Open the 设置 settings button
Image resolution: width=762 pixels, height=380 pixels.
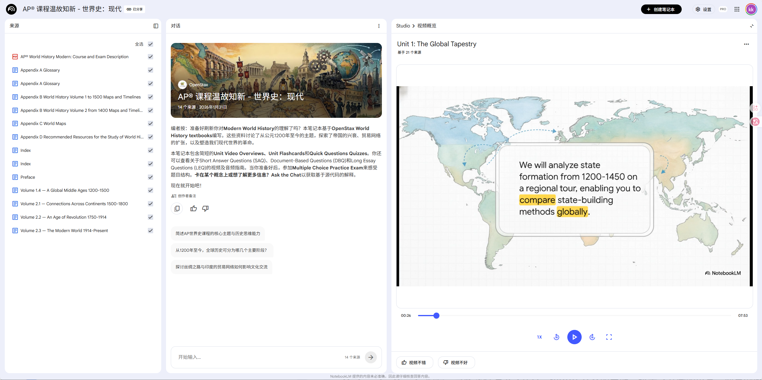tap(703, 9)
